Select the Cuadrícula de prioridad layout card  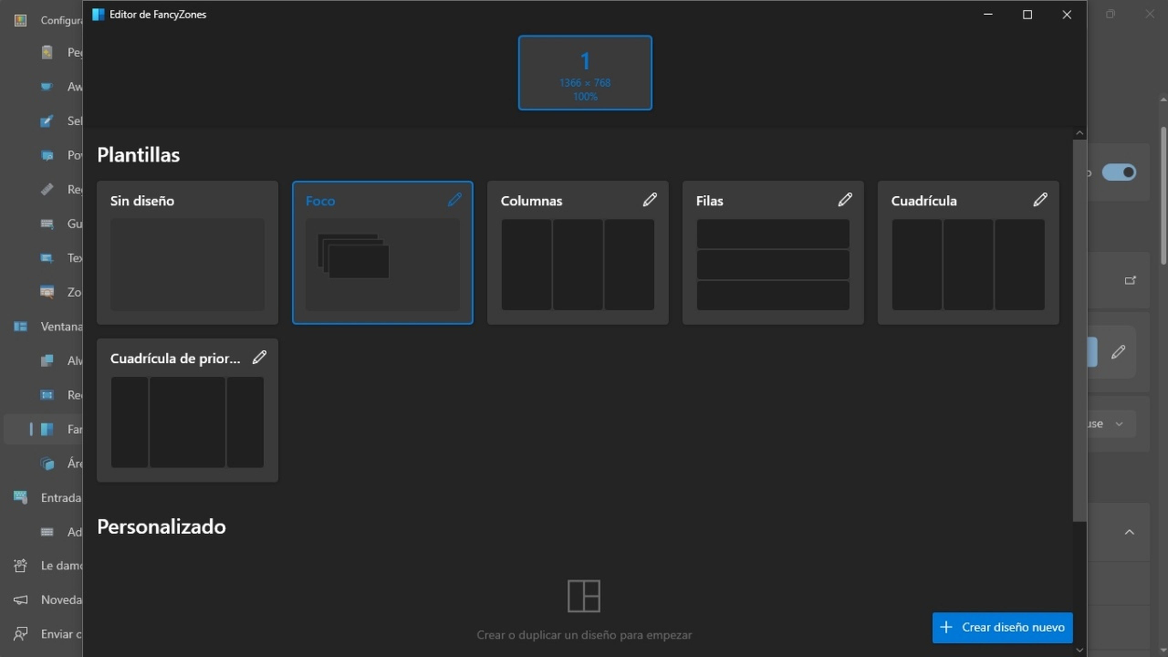187,410
